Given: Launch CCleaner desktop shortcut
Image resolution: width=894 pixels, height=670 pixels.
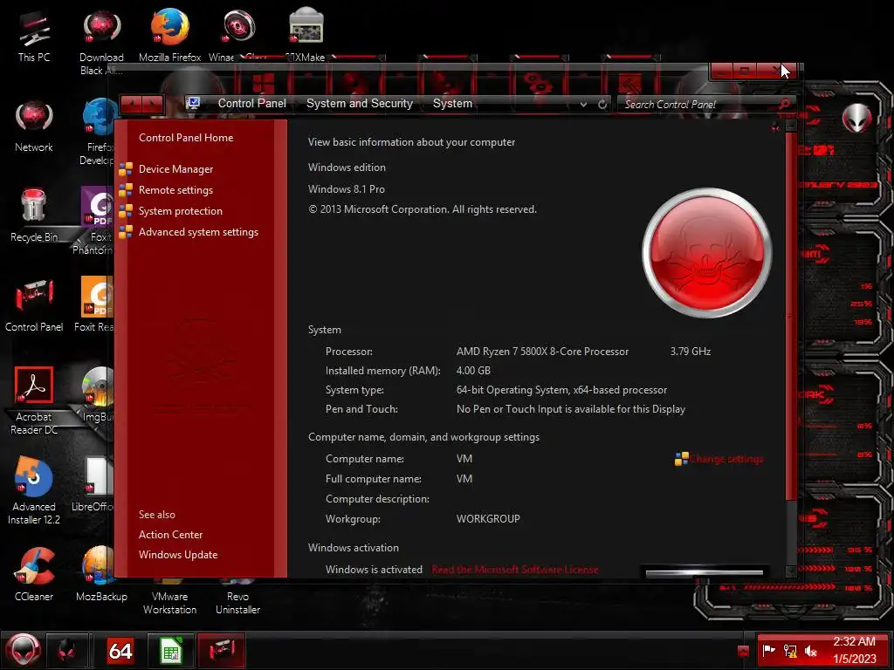Looking at the screenshot, I should [34, 574].
